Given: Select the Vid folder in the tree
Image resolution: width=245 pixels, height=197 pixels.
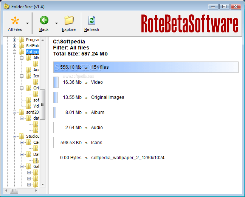Looking at the screenshot, I should click(x=36, y=106).
